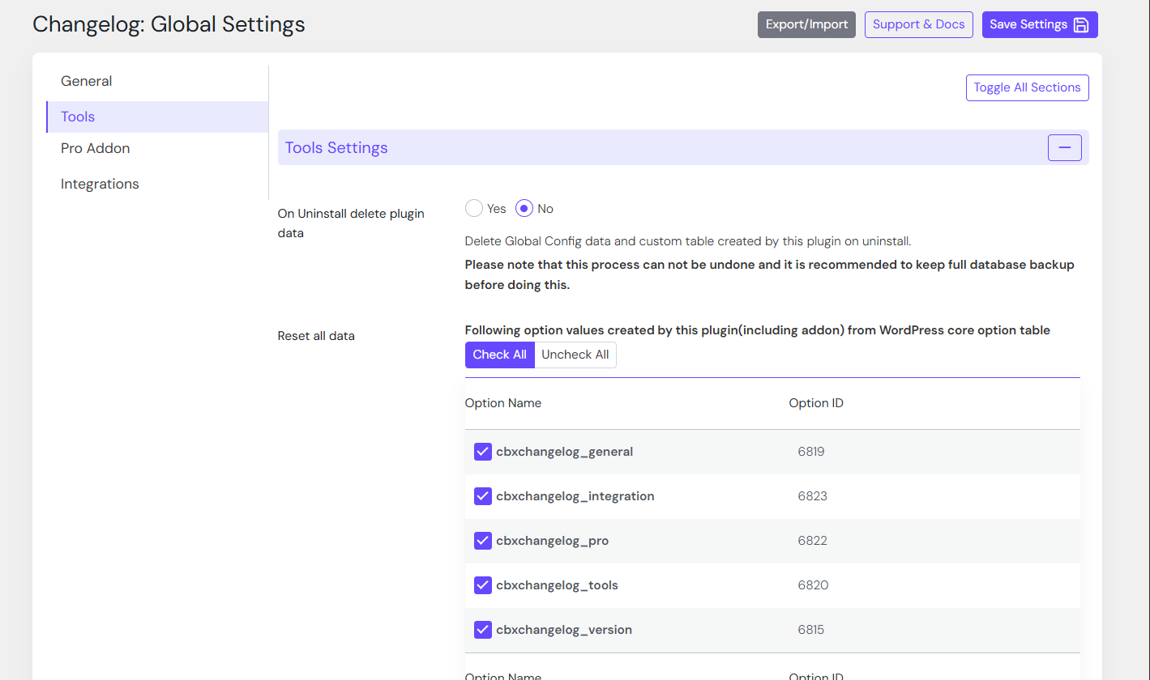
Task: Click the option ID value 6823
Action: (812, 496)
